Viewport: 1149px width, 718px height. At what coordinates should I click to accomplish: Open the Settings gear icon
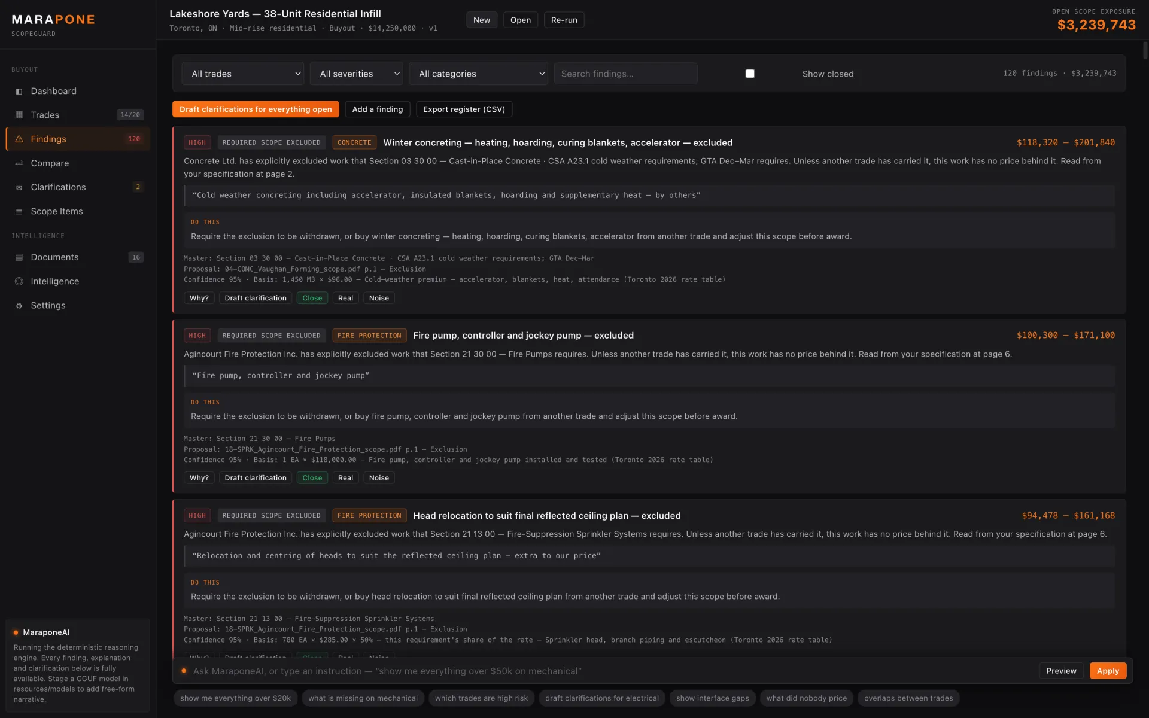pyautogui.click(x=19, y=305)
